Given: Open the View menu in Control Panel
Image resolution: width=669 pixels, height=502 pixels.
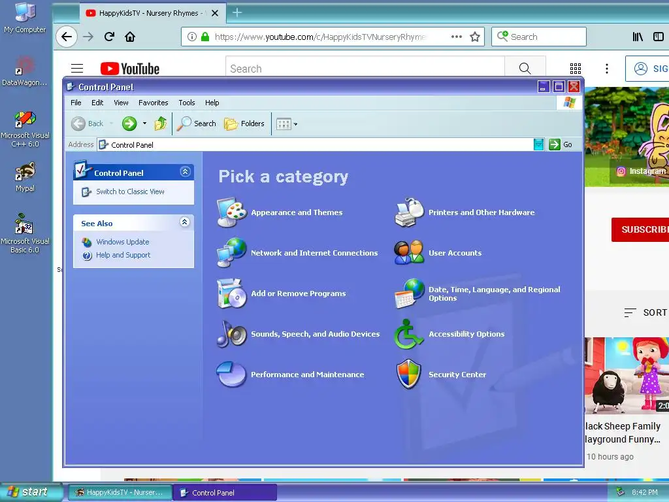Looking at the screenshot, I should [x=121, y=103].
